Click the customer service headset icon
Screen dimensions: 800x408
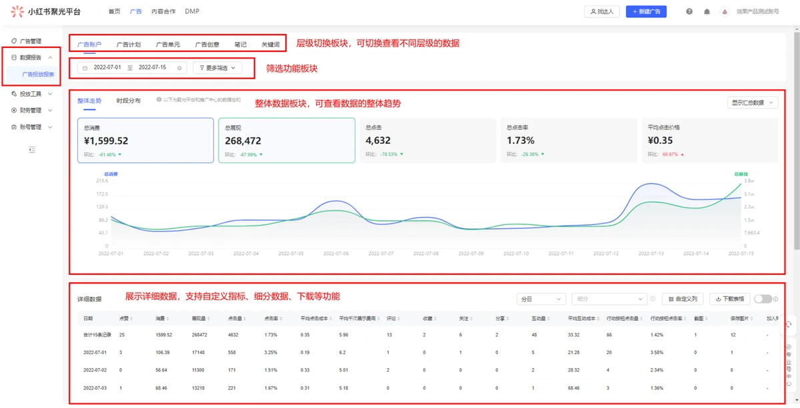(789, 324)
